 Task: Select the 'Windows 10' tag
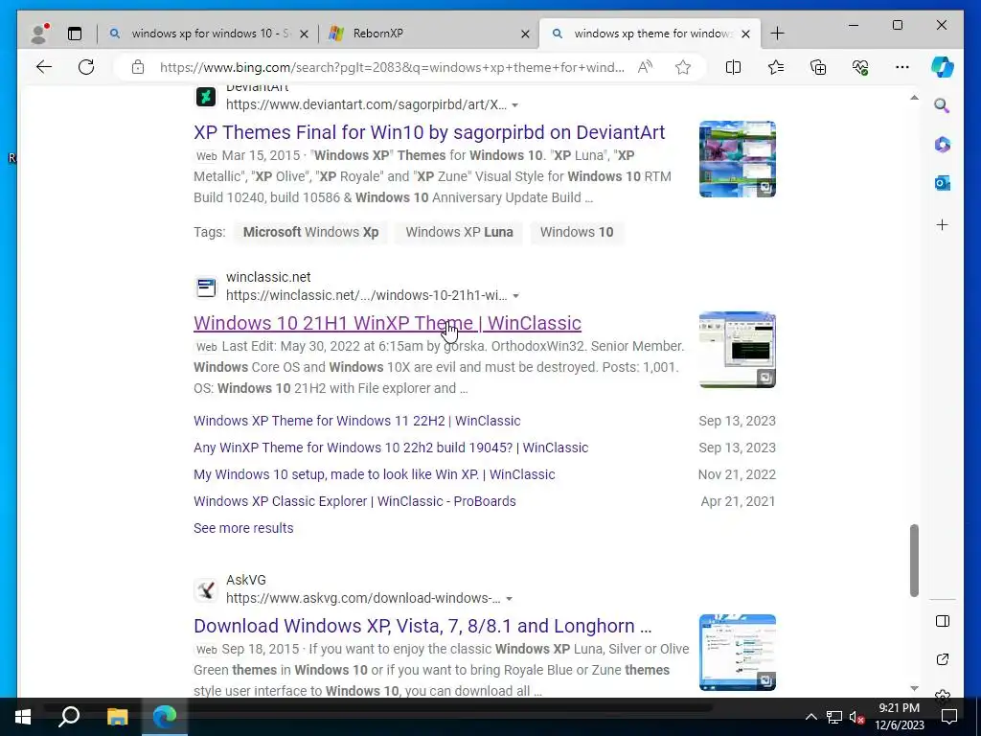(x=577, y=232)
